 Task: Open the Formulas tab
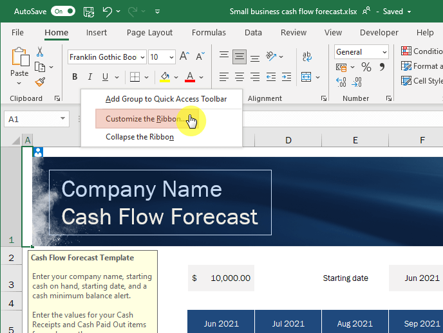click(209, 32)
